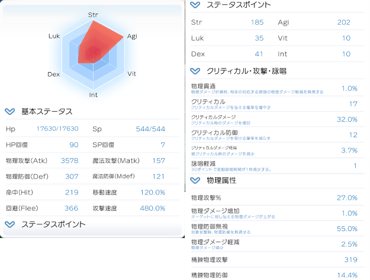Click the 移動速度 value 120.0%

153,193
